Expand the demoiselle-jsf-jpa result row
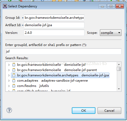Image resolution: width=127 pixels, height=121 pixels. (x=9, y=75)
